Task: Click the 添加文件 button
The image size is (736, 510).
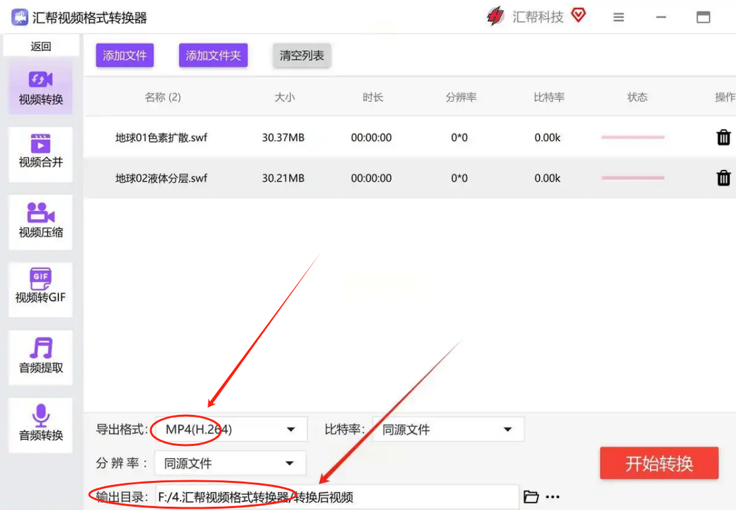Action: click(124, 56)
